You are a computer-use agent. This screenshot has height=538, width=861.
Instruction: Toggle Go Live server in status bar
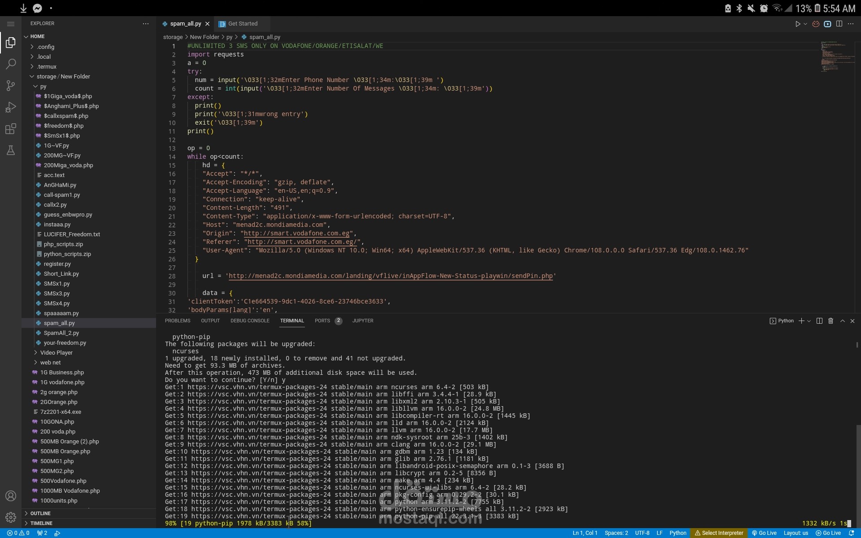tap(764, 533)
